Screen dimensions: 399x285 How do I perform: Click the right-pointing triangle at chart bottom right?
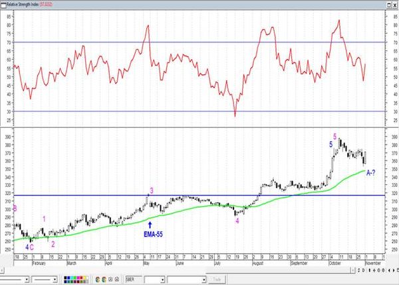click(x=394, y=270)
